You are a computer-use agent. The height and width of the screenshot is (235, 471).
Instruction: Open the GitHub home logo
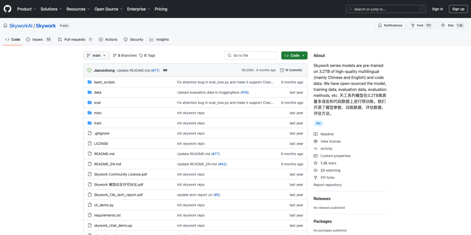7,9
